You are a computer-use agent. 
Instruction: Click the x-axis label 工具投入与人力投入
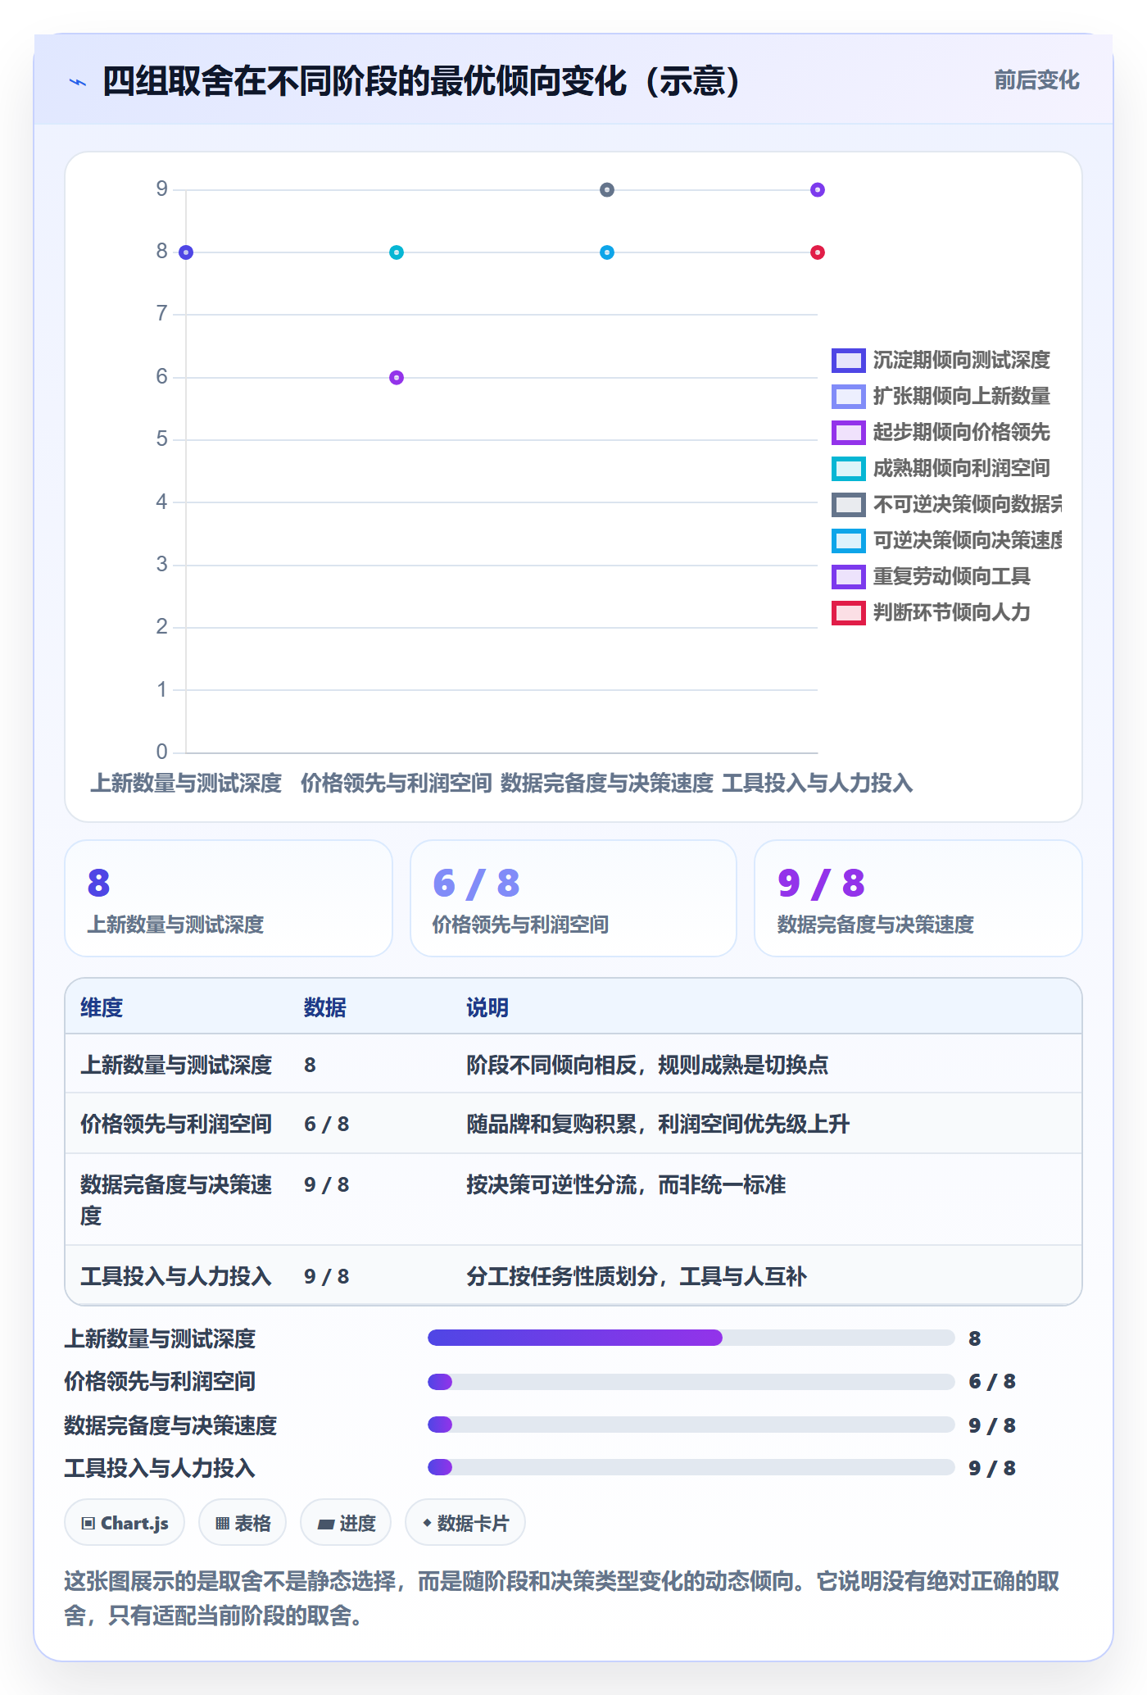pos(818,784)
